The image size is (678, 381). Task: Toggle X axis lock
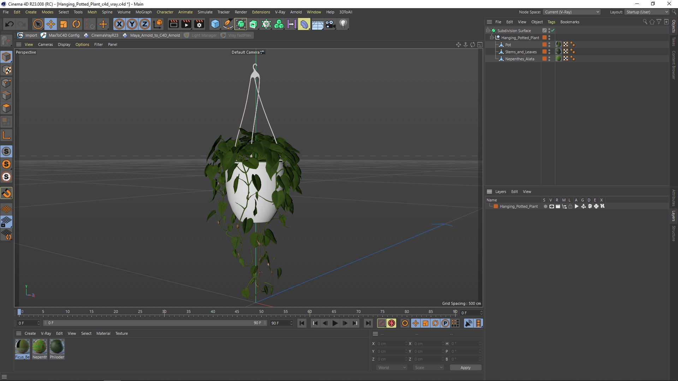click(x=119, y=24)
